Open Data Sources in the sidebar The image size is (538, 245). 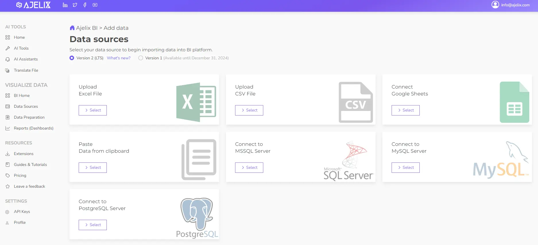tap(26, 106)
